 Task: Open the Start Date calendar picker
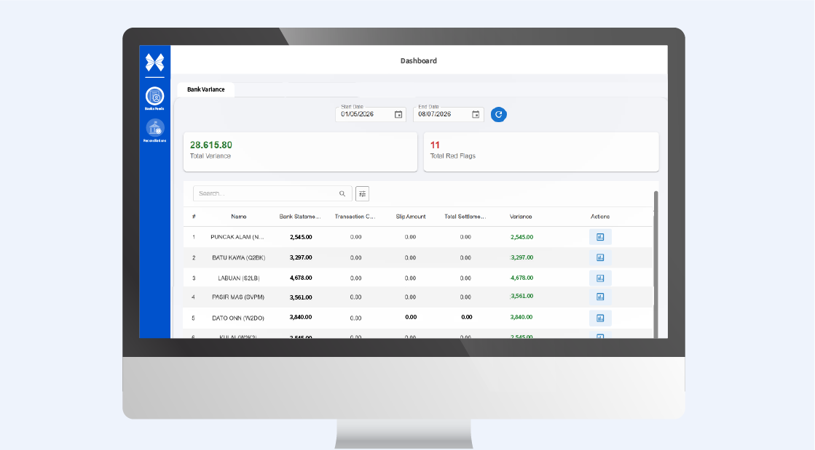pyautogui.click(x=398, y=115)
